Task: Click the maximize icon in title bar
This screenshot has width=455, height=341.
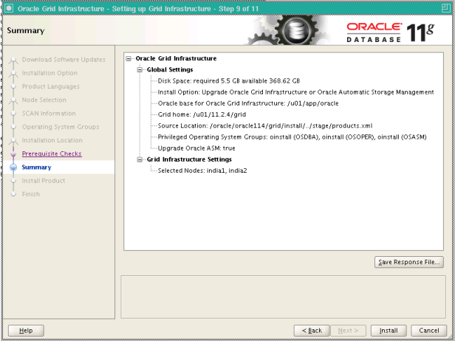Action: pos(445,8)
